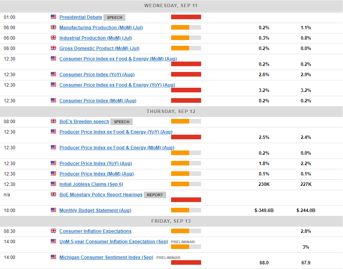Screen dimensions: 343x269
Task: Click the red impact bar for Presidential Debate
Action: pyautogui.click(x=186, y=17)
